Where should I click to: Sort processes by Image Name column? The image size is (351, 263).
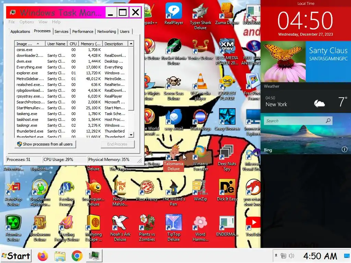30,44
